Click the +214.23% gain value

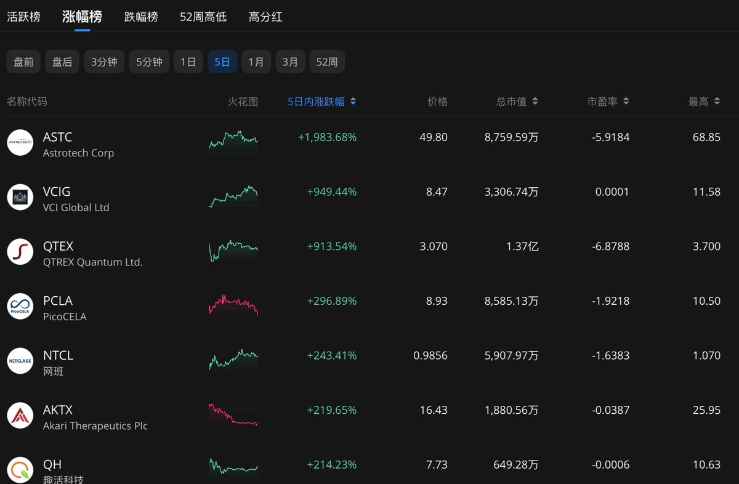[x=331, y=465]
